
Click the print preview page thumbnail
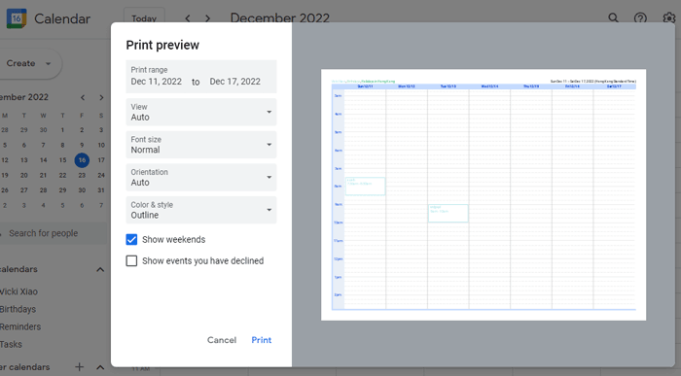[x=484, y=194]
